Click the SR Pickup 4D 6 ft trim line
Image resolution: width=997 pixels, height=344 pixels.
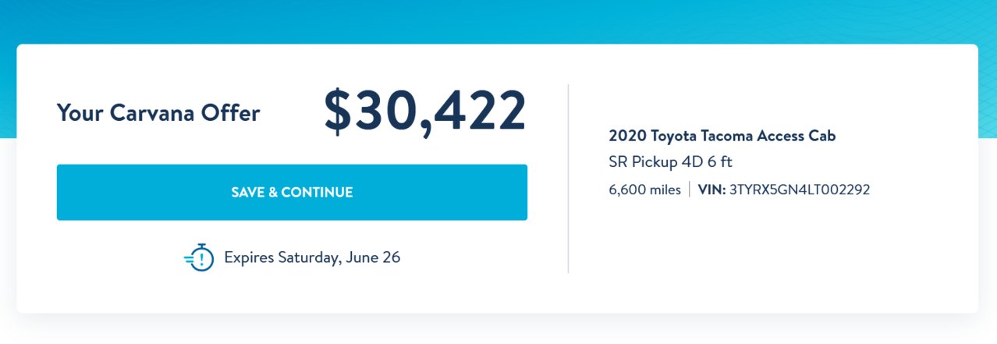pos(671,162)
